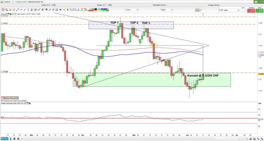Click the blue Share button
This screenshot has width=264, height=141.
coord(5,139)
